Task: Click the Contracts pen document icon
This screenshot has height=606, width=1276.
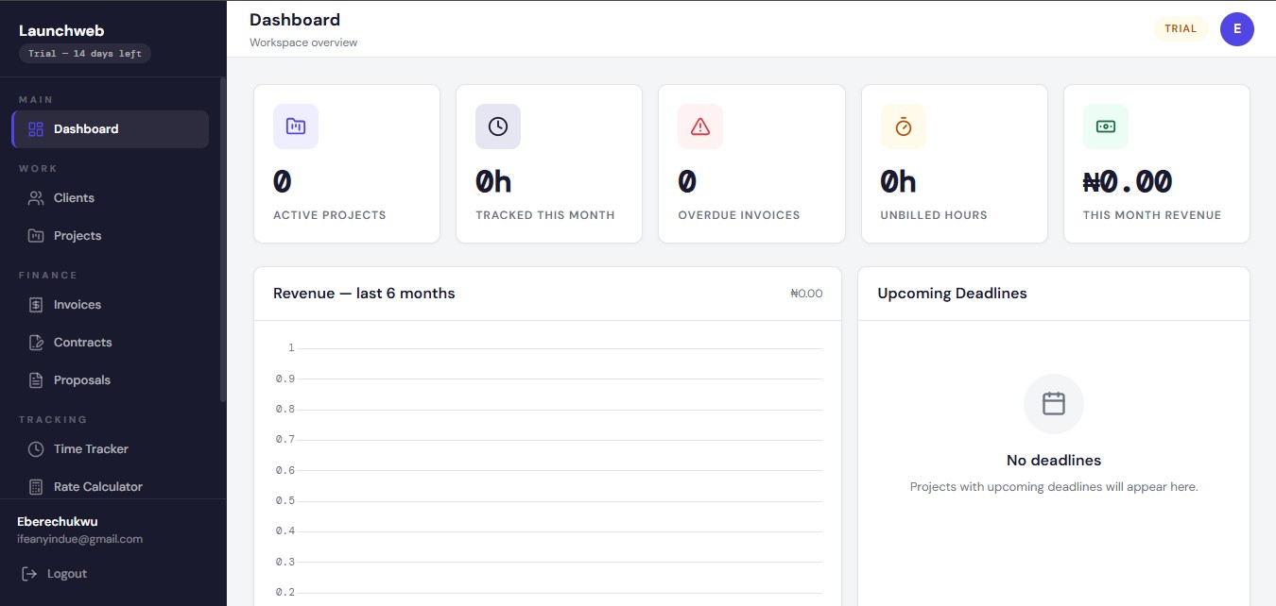Action: [36, 343]
